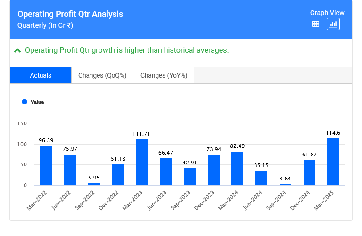Image resolution: width=362 pixels, height=236 pixels.
Task: Click the Dec-2024 bar at 61.82
Action: tap(309, 173)
